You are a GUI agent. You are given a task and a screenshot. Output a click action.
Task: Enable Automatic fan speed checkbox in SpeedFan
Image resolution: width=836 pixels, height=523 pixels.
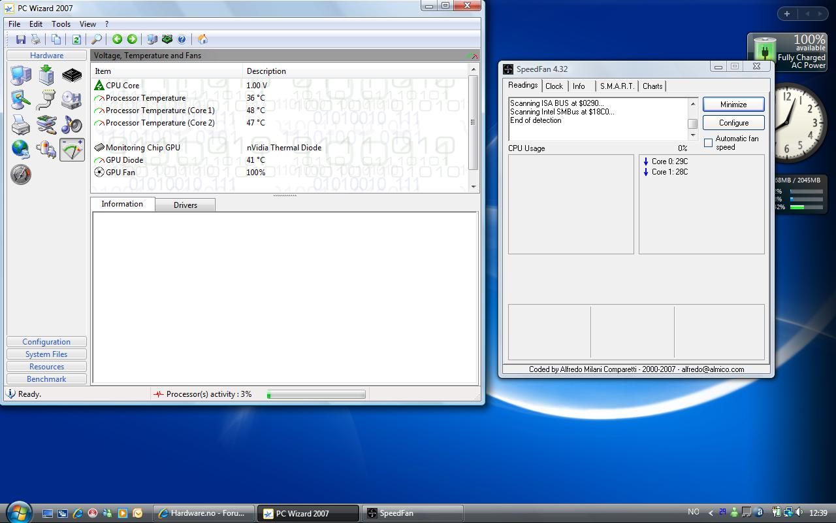708,143
